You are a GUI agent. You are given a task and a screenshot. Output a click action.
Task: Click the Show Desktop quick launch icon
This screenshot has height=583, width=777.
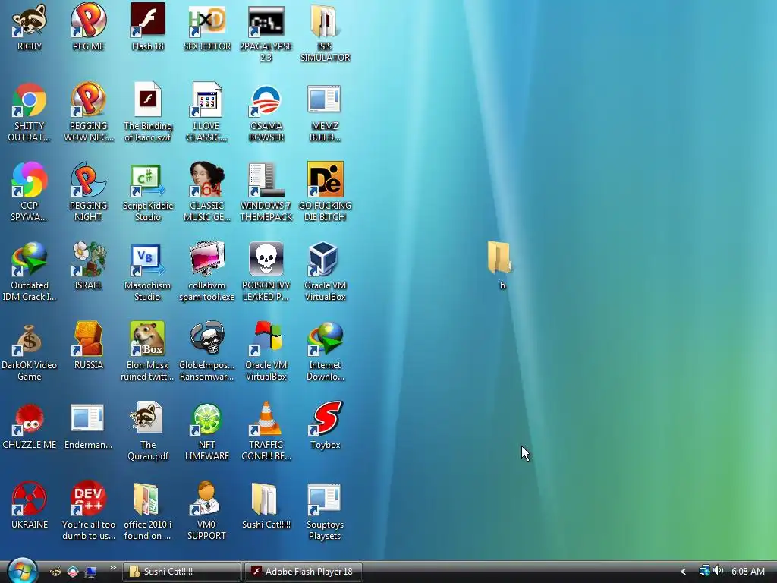coord(91,572)
